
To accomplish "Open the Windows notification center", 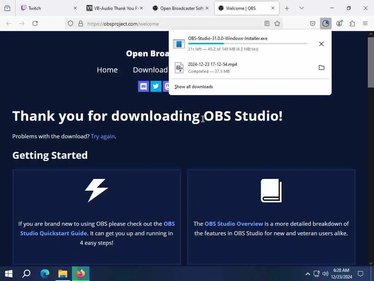I will (360, 274).
